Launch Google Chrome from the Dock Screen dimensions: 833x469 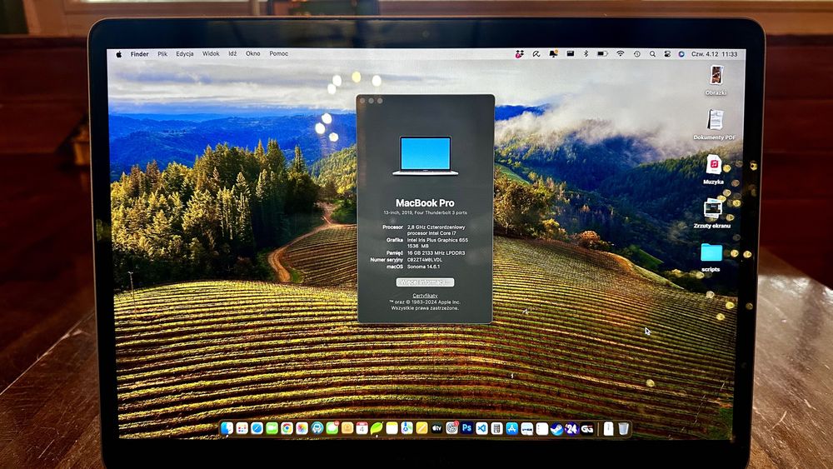point(287,427)
